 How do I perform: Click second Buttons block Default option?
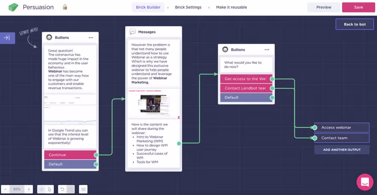[246, 97]
